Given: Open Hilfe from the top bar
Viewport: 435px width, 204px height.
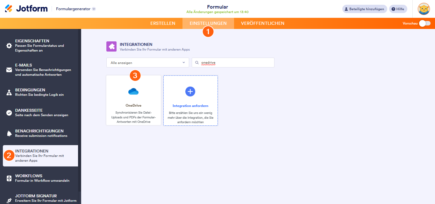Looking at the screenshot, I should coord(398,9).
